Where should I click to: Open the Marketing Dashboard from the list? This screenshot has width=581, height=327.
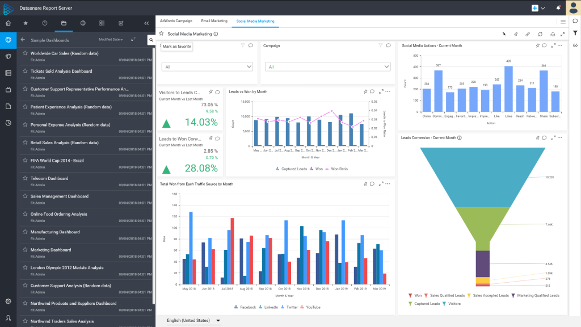coord(51,250)
